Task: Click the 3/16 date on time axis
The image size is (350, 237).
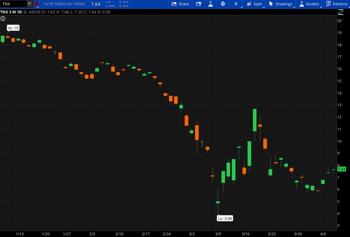Action: pyautogui.click(x=245, y=234)
